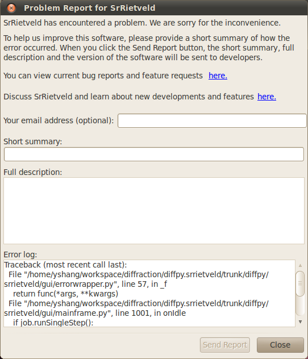Viewport: 308px width, 359px height.
Task: Focus the email address input field
Action: pyautogui.click(x=212, y=120)
